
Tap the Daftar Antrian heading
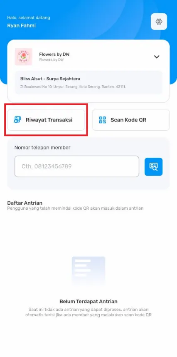(x=25, y=203)
